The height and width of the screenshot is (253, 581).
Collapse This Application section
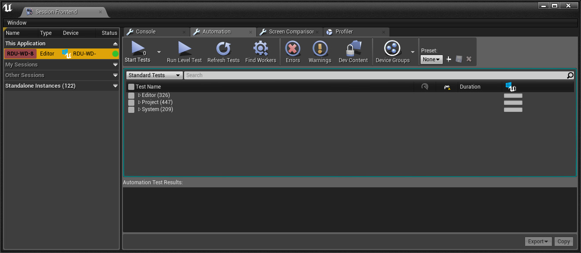115,44
